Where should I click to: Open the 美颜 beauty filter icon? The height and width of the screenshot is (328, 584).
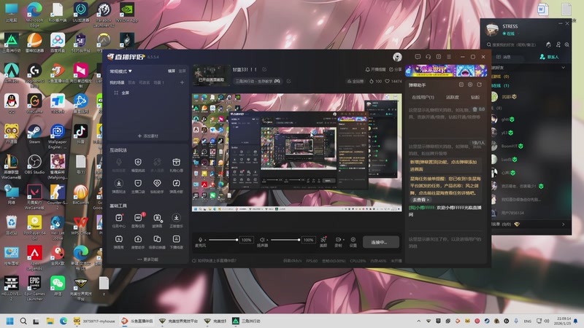pos(323,241)
